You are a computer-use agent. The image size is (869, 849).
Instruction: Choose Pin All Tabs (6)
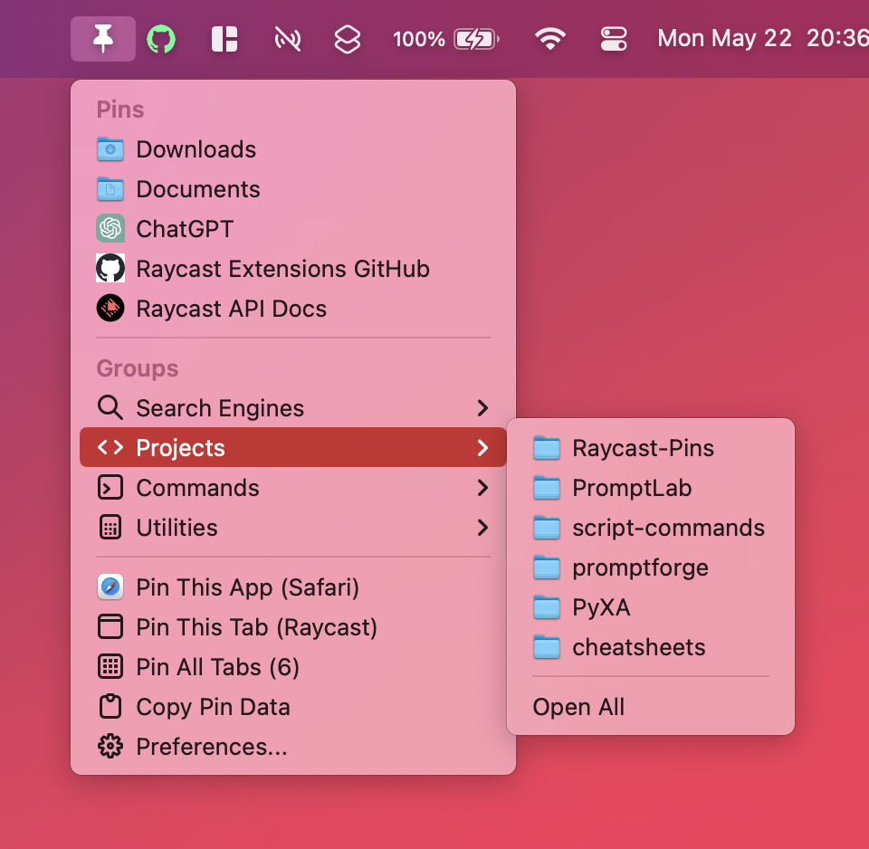[x=217, y=667]
